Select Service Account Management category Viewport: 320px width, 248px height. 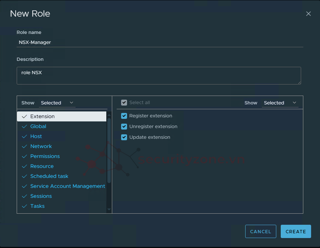coord(67,186)
